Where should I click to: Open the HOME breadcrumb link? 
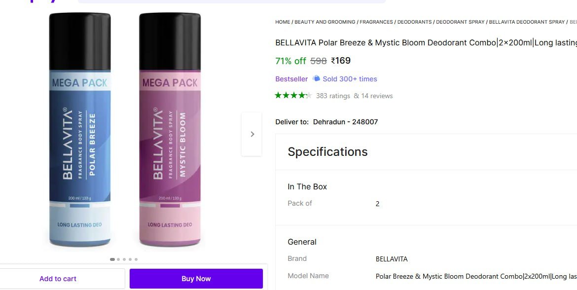tap(283, 22)
